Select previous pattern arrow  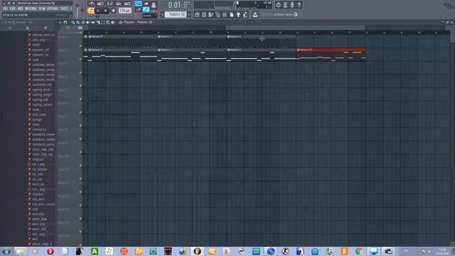click(x=162, y=14)
